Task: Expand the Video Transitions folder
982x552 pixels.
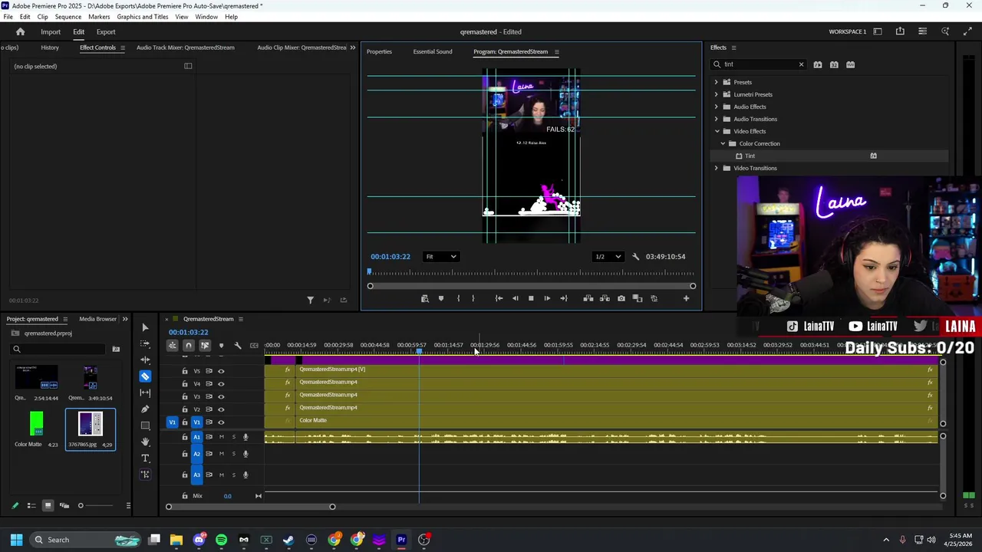Action: point(717,168)
